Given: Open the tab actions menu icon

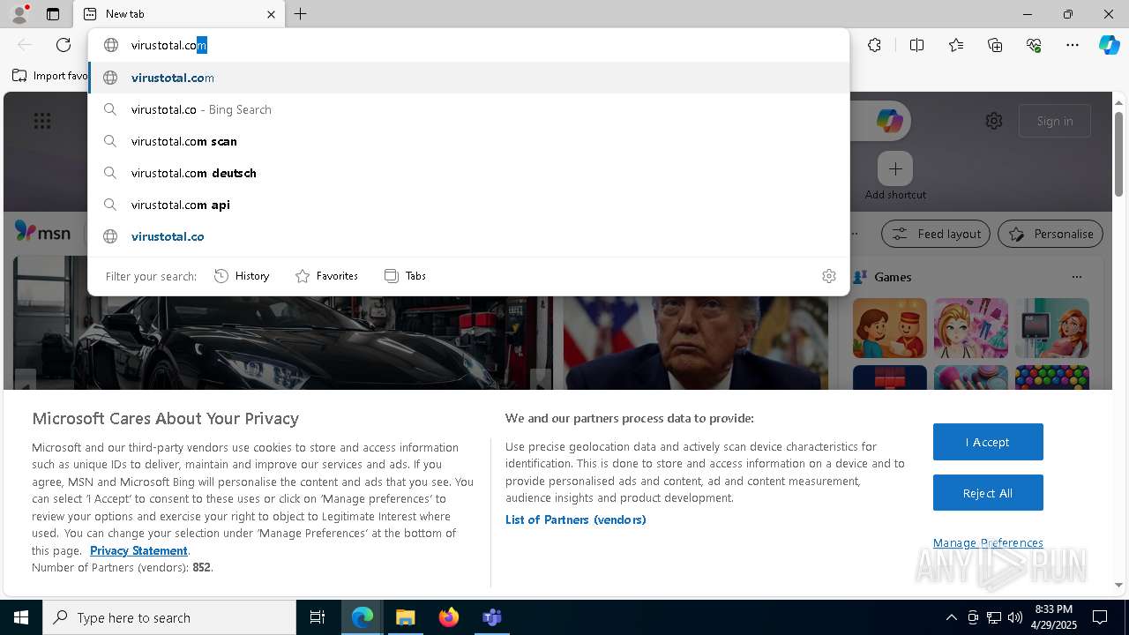Looking at the screenshot, I should (x=53, y=14).
